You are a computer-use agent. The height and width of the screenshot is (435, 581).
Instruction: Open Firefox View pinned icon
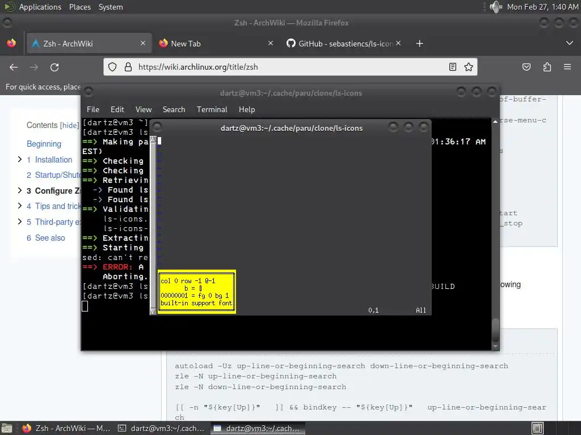11,43
